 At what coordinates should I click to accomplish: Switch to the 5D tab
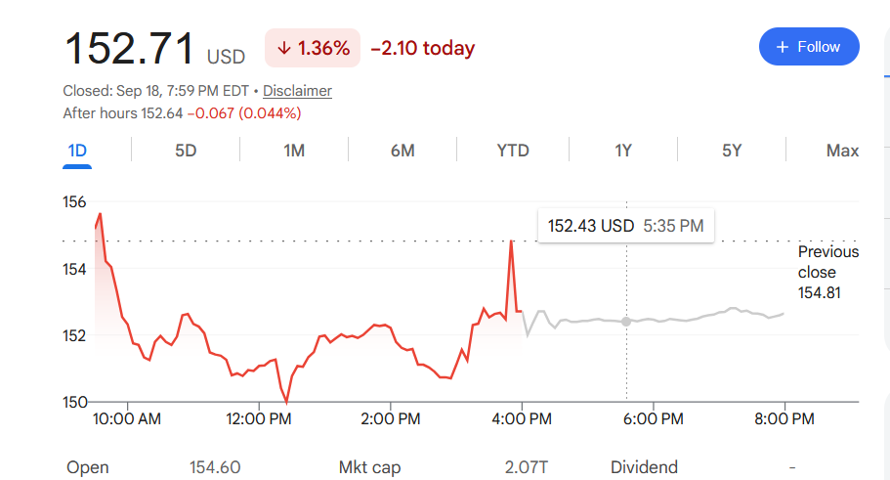click(186, 151)
